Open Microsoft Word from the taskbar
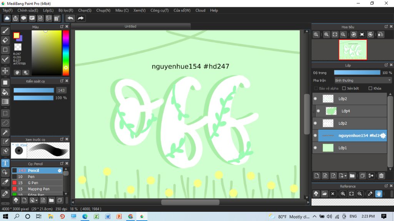This screenshot has width=394, height=221. pyautogui.click(x=108, y=216)
